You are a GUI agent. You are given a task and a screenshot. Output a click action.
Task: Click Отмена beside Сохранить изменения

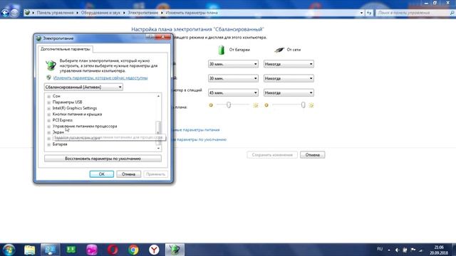[x=312, y=155]
